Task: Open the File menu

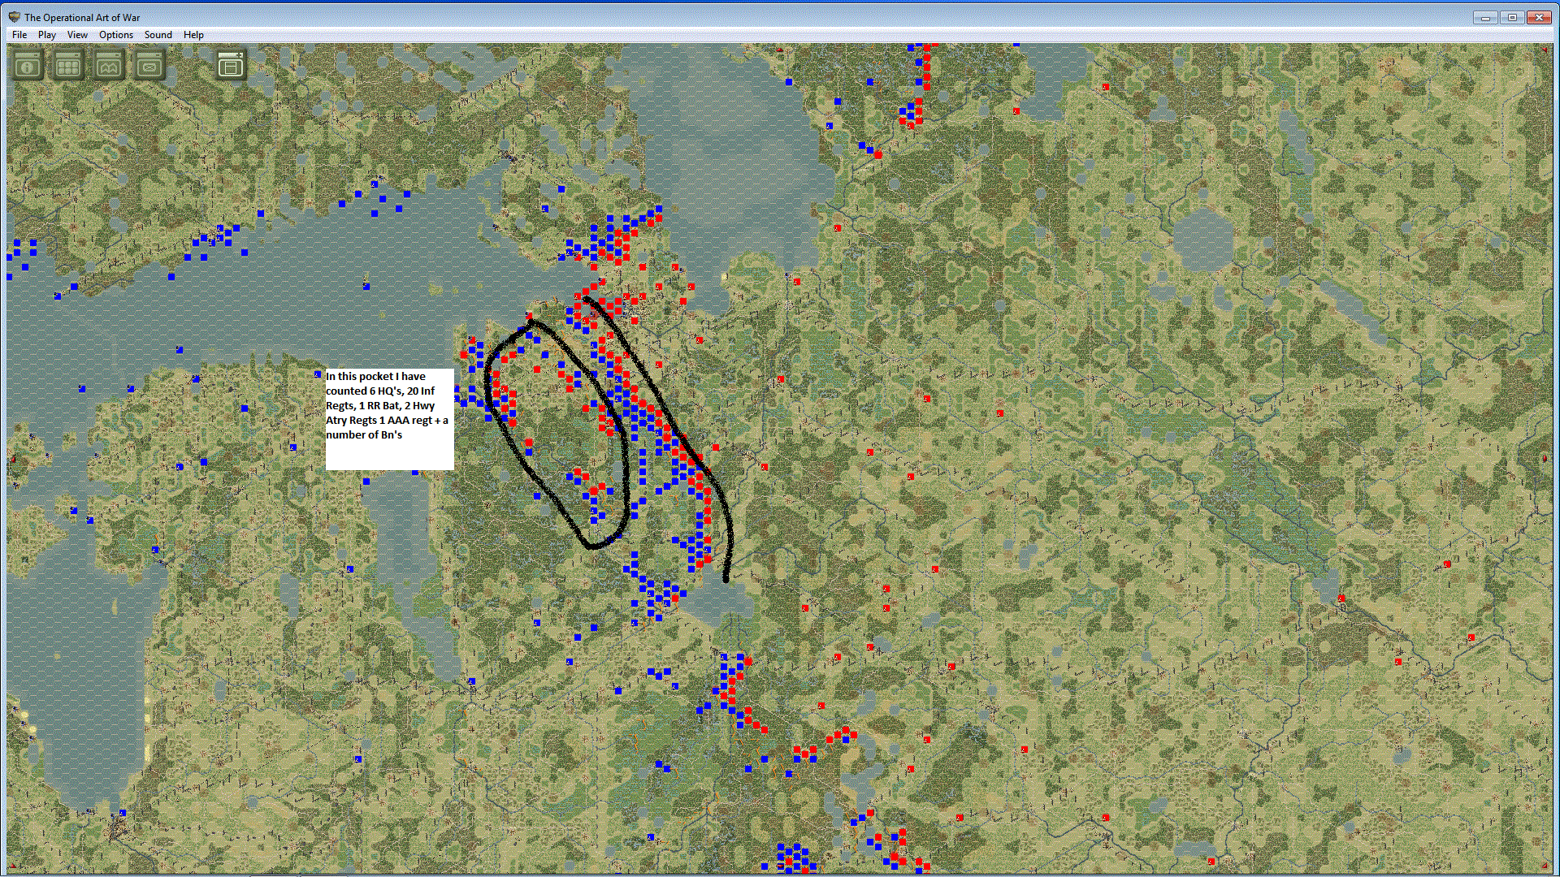Action: point(19,35)
